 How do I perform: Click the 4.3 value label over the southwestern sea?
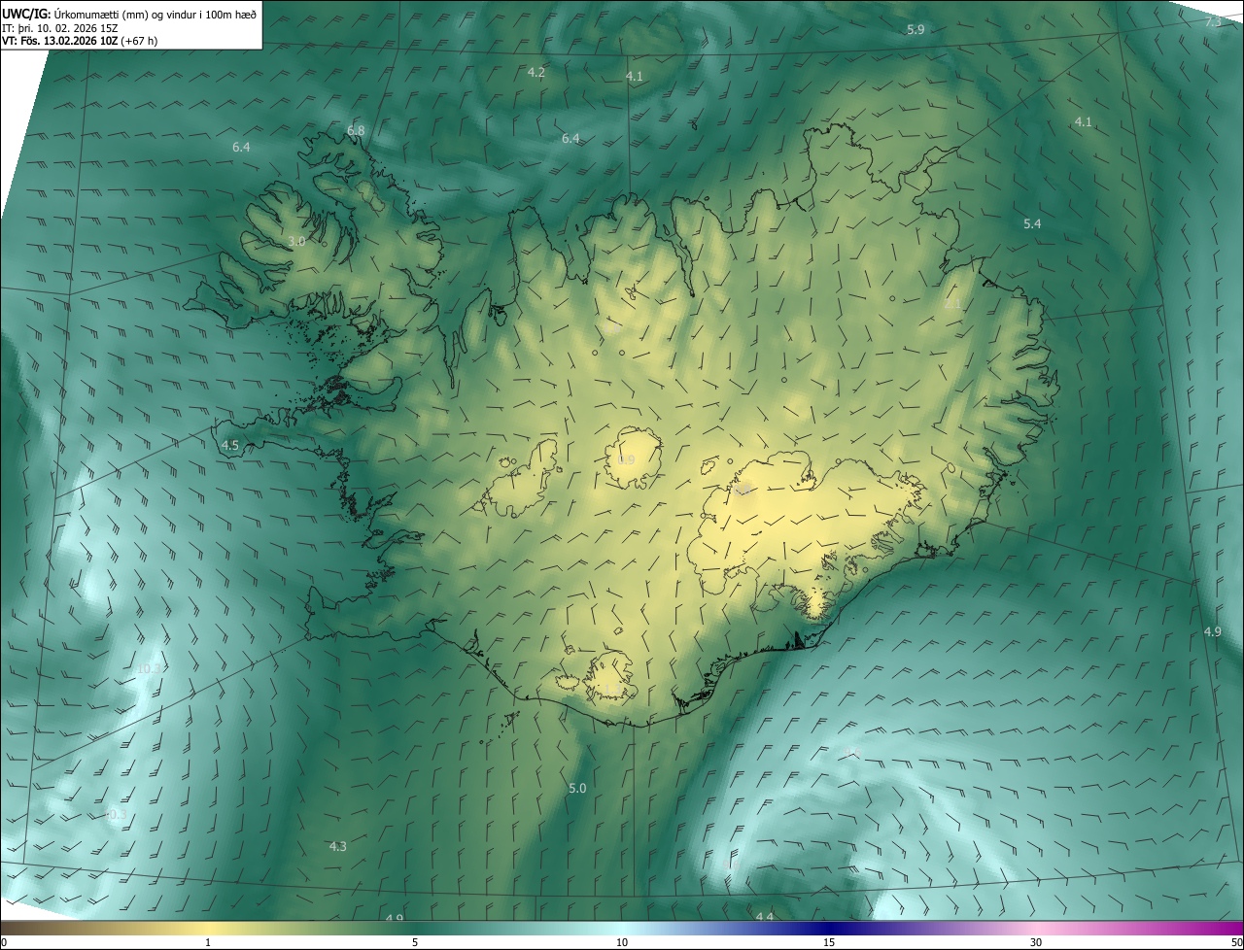click(338, 847)
